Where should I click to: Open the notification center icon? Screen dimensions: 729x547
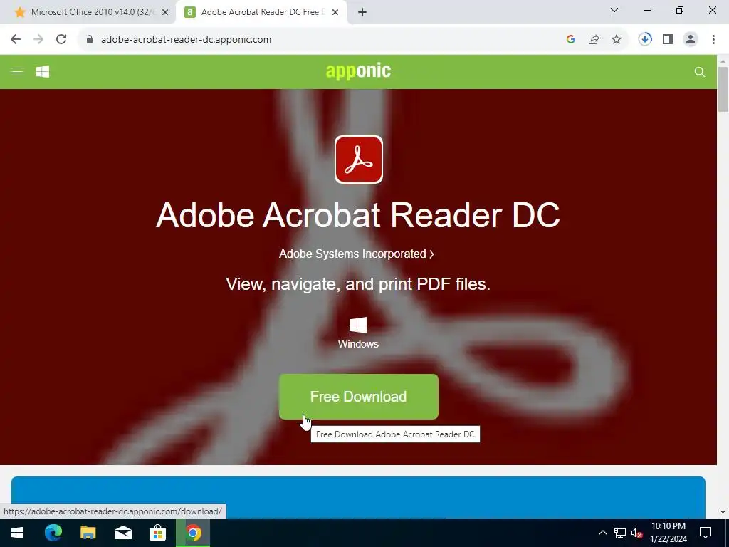point(706,533)
